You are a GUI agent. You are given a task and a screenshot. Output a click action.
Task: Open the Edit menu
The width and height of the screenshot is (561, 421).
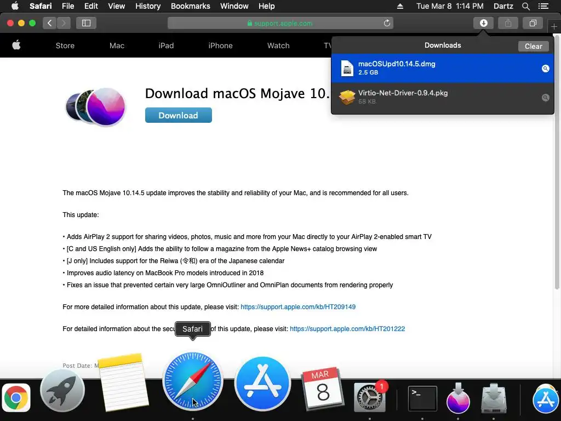click(x=91, y=6)
